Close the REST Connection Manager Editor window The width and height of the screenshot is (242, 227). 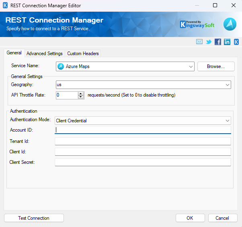234,5
